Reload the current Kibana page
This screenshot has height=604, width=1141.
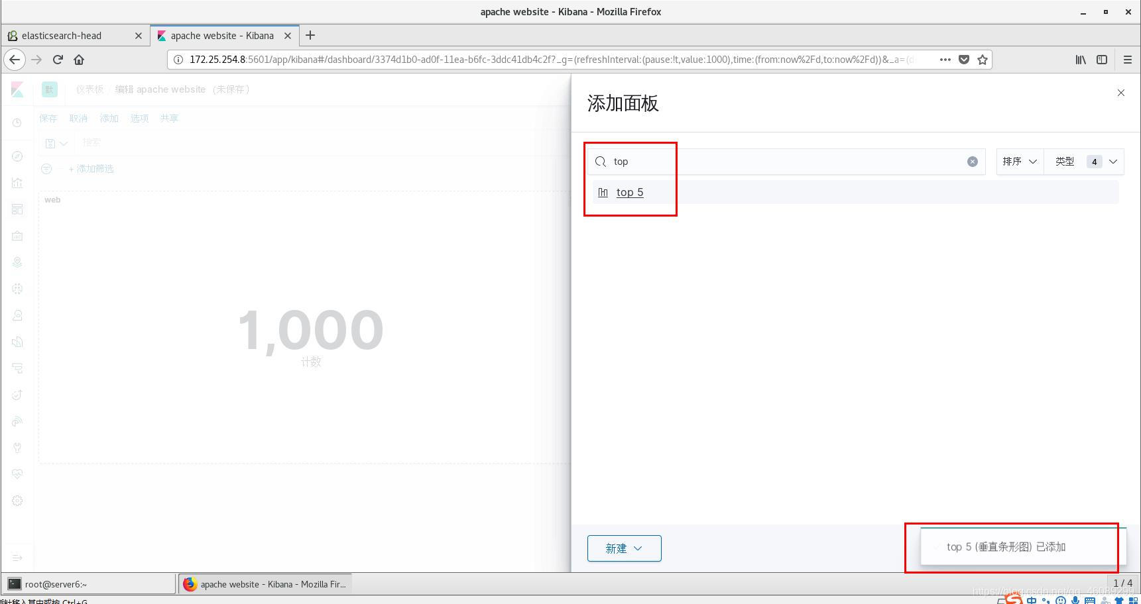pyautogui.click(x=58, y=60)
